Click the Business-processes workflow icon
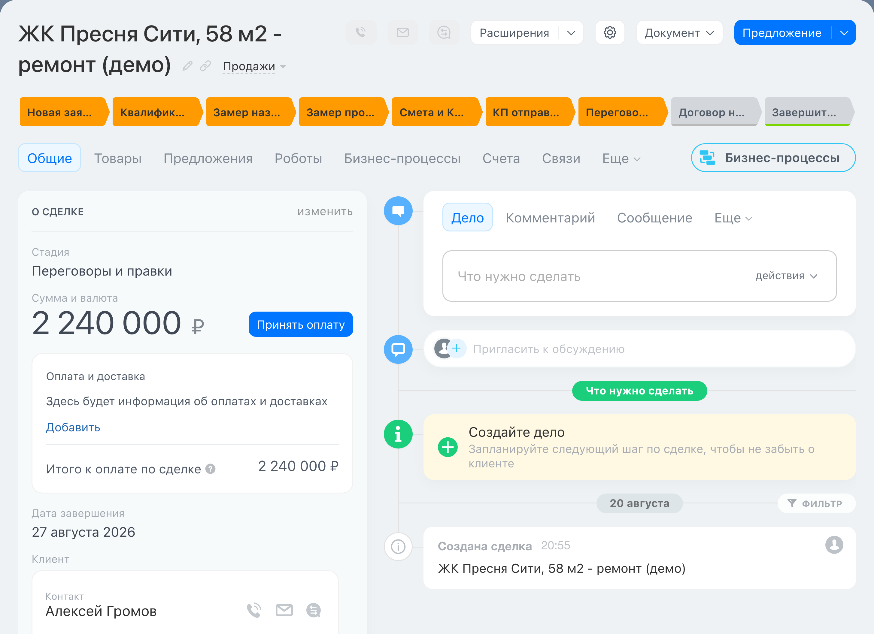 [x=707, y=158]
